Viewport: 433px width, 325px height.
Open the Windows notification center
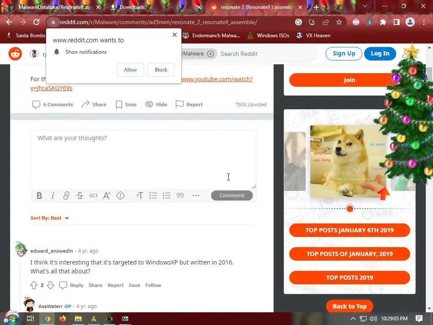point(419,319)
